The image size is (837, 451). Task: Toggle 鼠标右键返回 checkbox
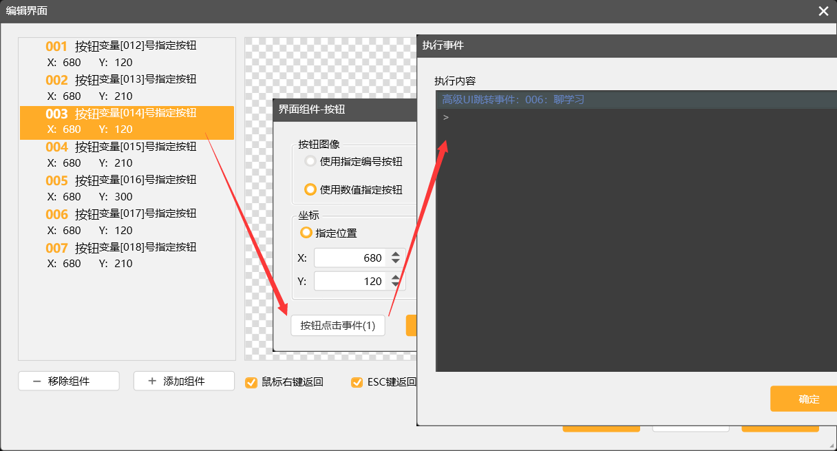tap(251, 382)
